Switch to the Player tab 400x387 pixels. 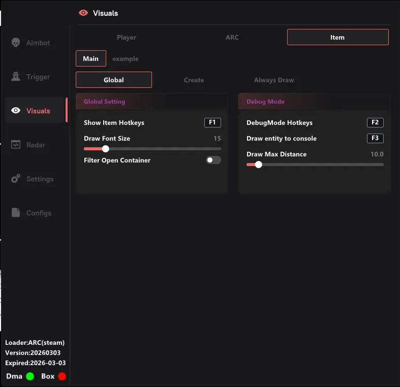tap(127, 37)
